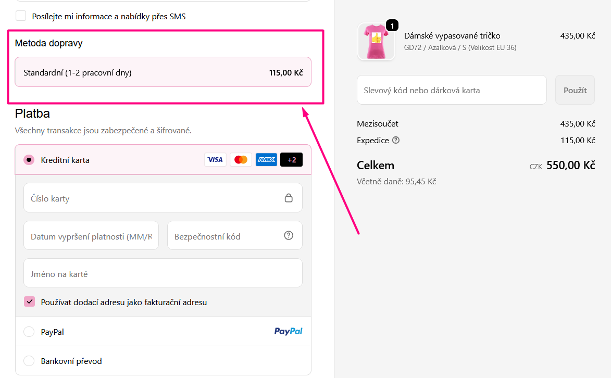Select Bankovní převod payment method
The image size is (611, 378).
click(29, 361)
